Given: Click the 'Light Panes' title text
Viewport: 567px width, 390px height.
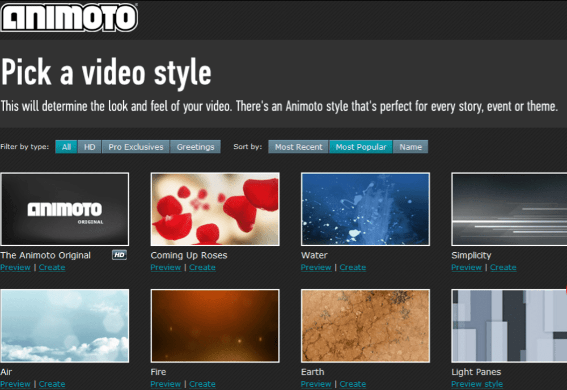Looking at the screenshot, I should point(476,371).
